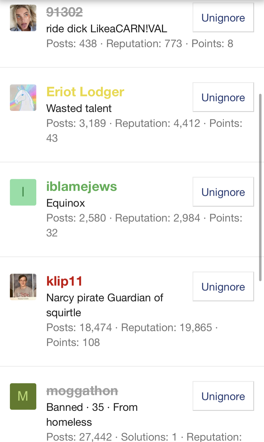Open the struck-through 91302 username link

point(64,12)
